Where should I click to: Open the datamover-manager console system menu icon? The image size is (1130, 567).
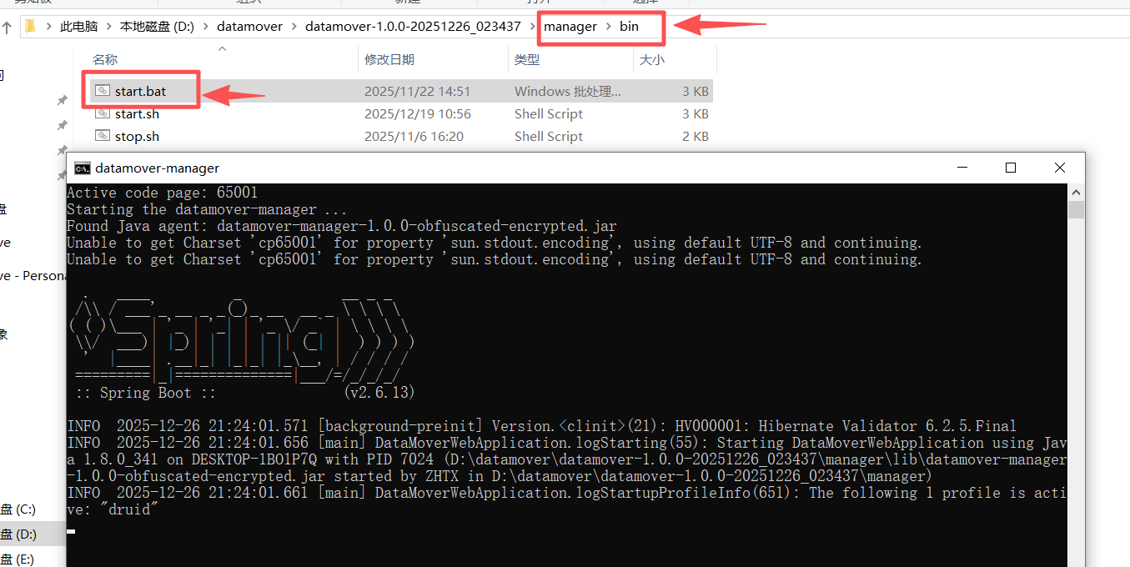click(82, 168)
